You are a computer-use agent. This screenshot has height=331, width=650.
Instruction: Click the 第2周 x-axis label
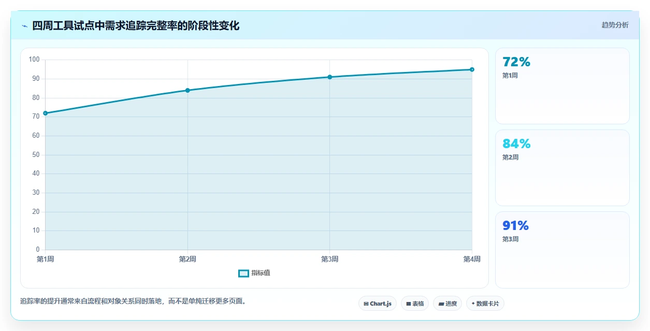[187, 259]
